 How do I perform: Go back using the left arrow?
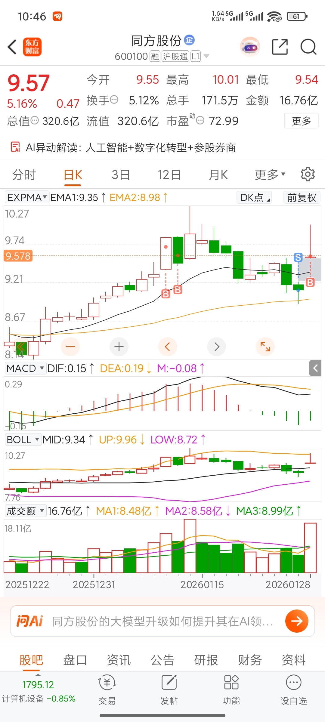(12, 47)
